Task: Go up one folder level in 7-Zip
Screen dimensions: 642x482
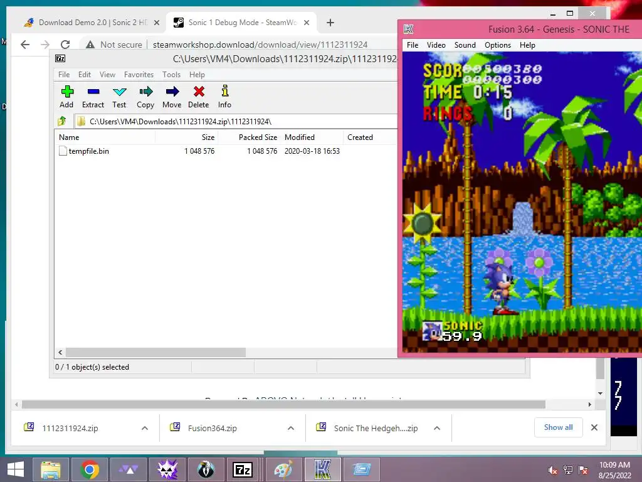Action: point(62,121)
